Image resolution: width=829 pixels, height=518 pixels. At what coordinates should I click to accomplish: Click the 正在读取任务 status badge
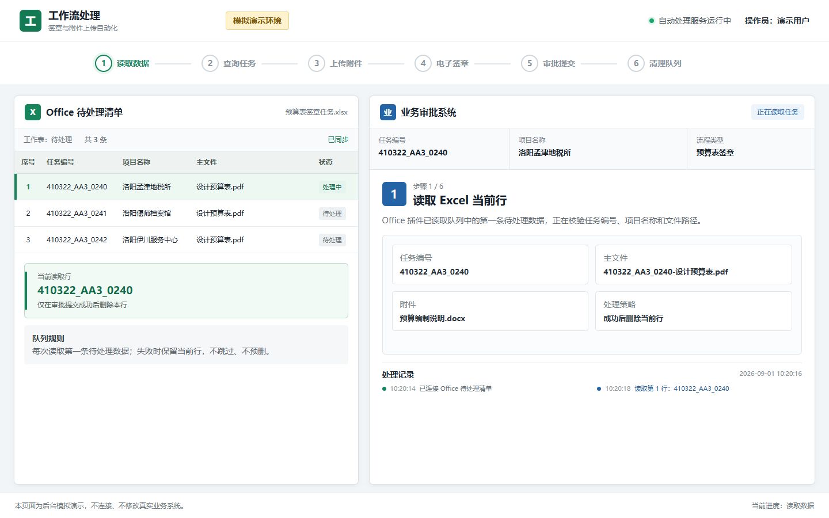pos(778,112)
